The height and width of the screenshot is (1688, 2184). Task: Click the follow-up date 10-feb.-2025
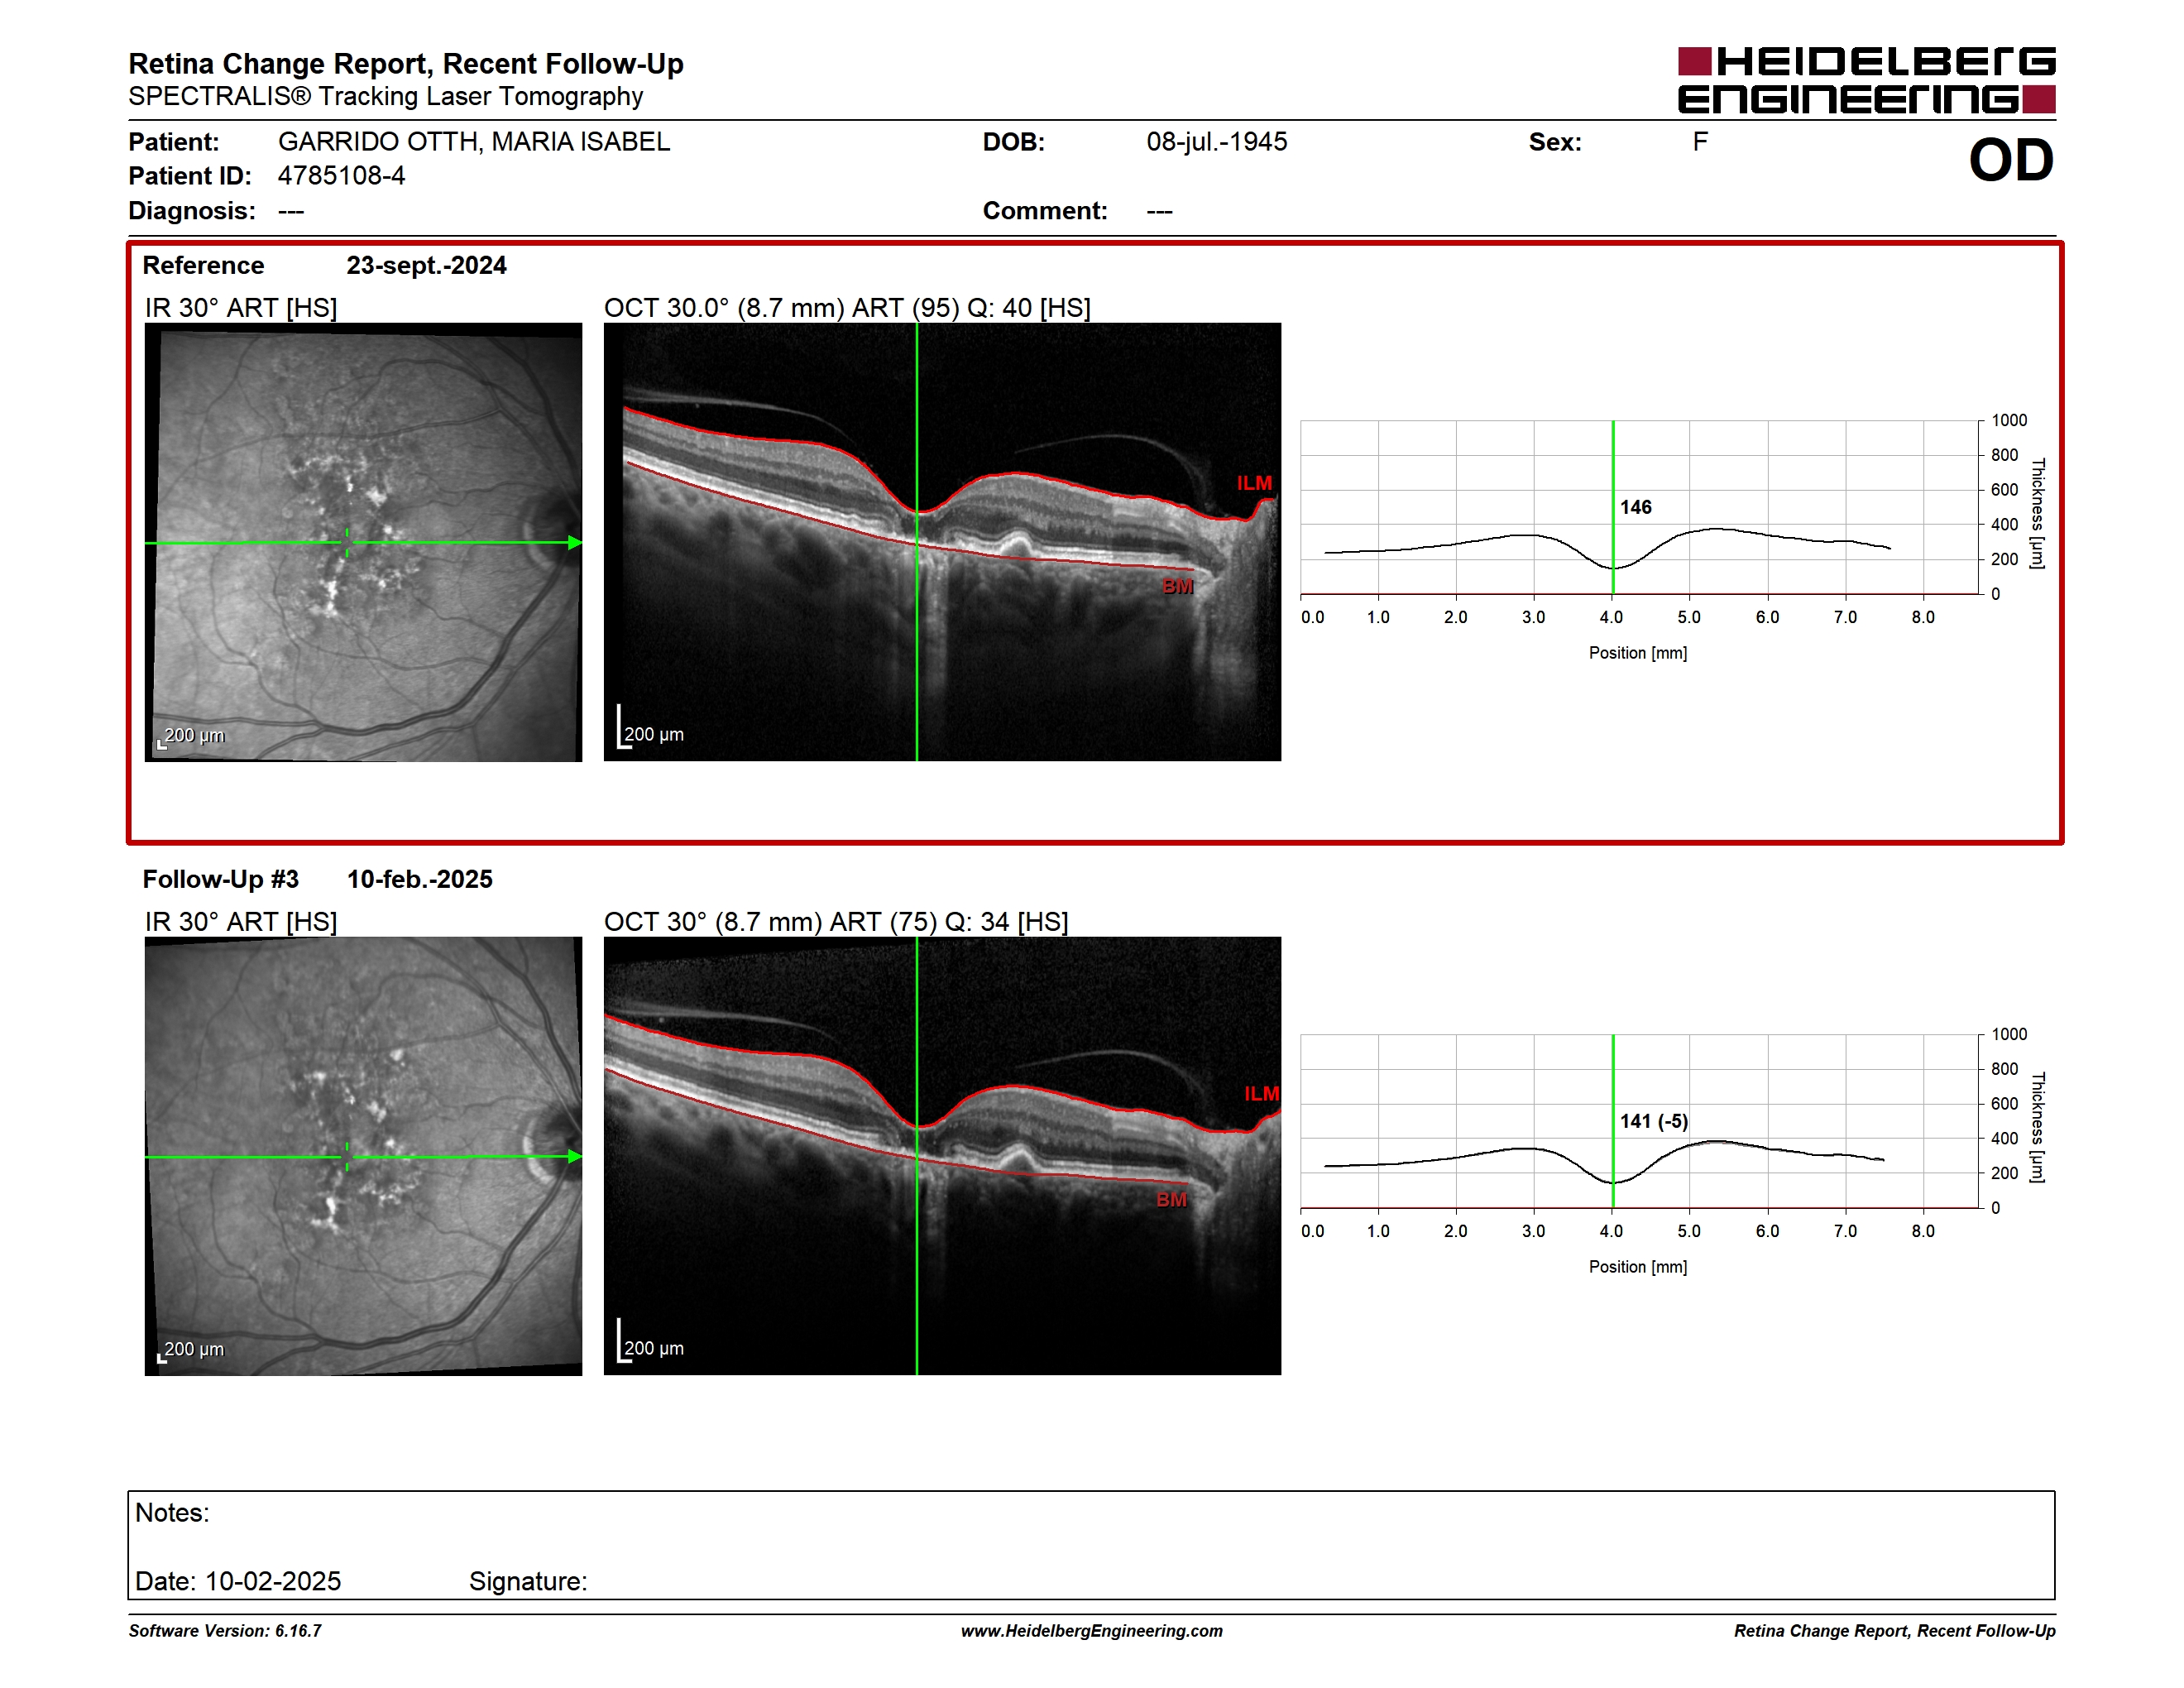point(419,880)
